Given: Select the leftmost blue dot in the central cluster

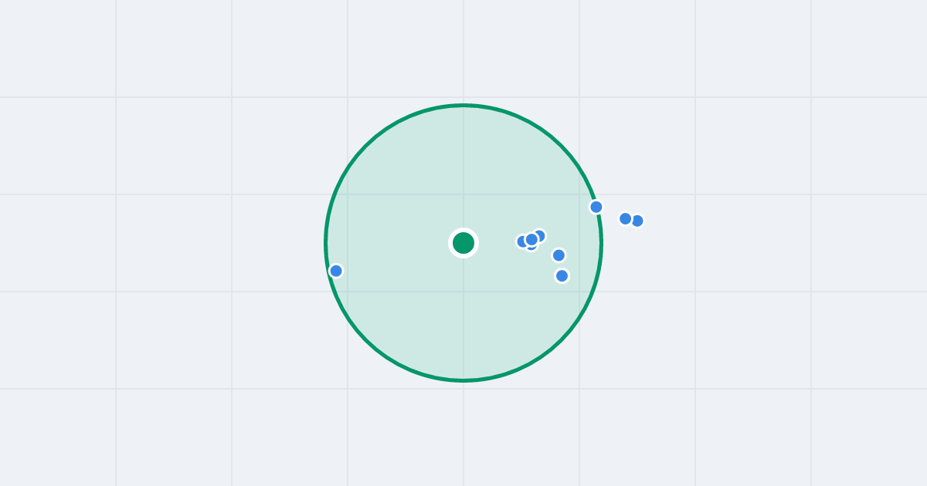Looking at the screenshot, I should 522,241.
